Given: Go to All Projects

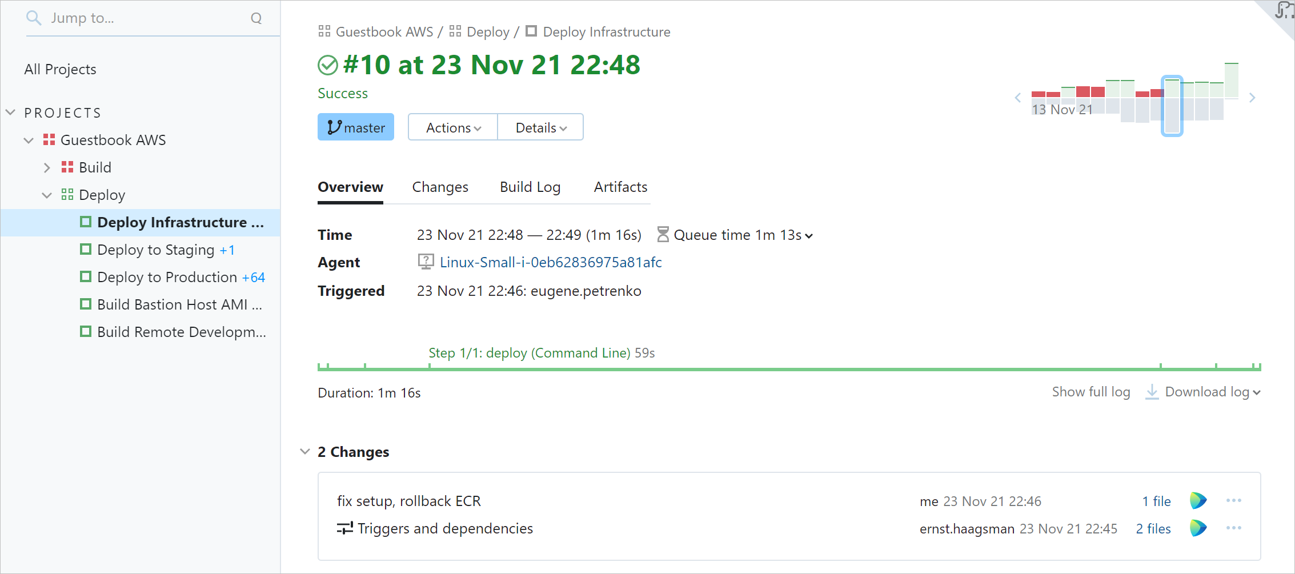Looking at the screenshot, I should [60, 69].
